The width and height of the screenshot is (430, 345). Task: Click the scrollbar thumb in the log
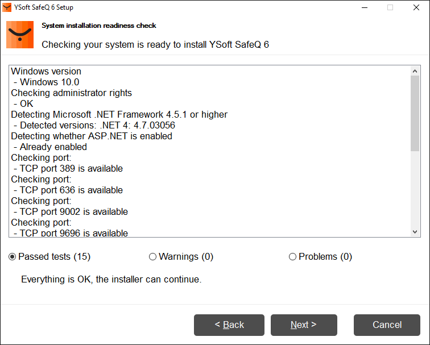[x=415, y=114]
